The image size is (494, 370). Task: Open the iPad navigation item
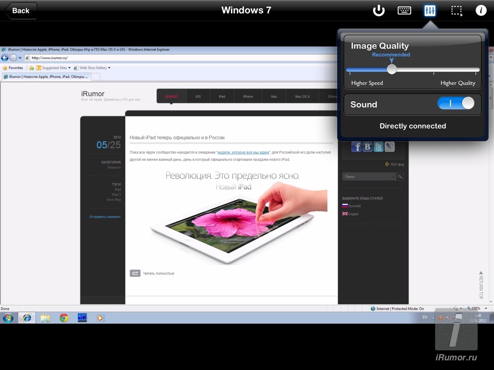(x=222, y=96)
